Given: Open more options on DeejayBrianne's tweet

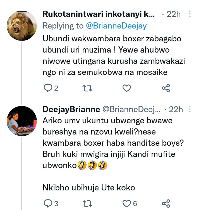Looking at the screenshot, I should point(190,109).
